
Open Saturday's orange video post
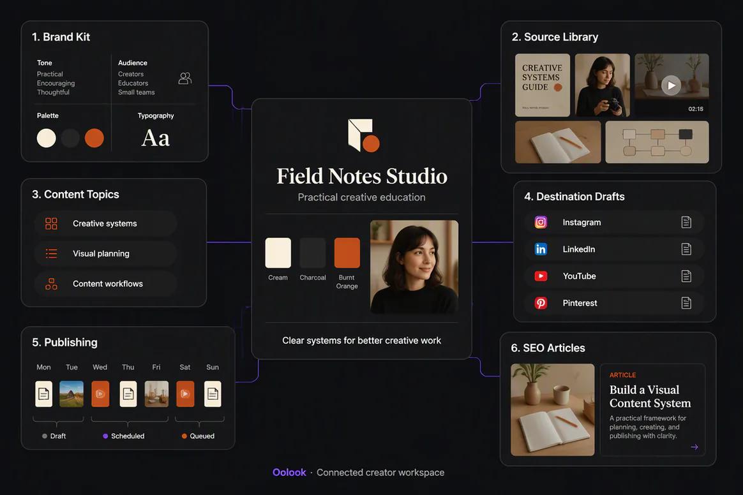[185, 394]
